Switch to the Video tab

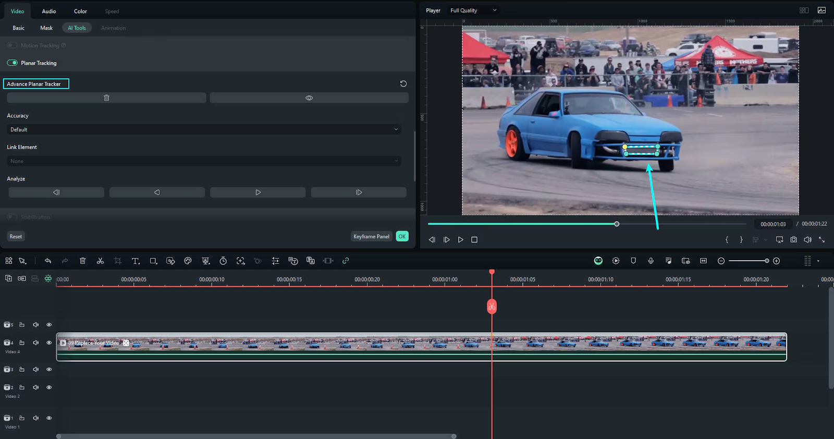coord(17,11)
